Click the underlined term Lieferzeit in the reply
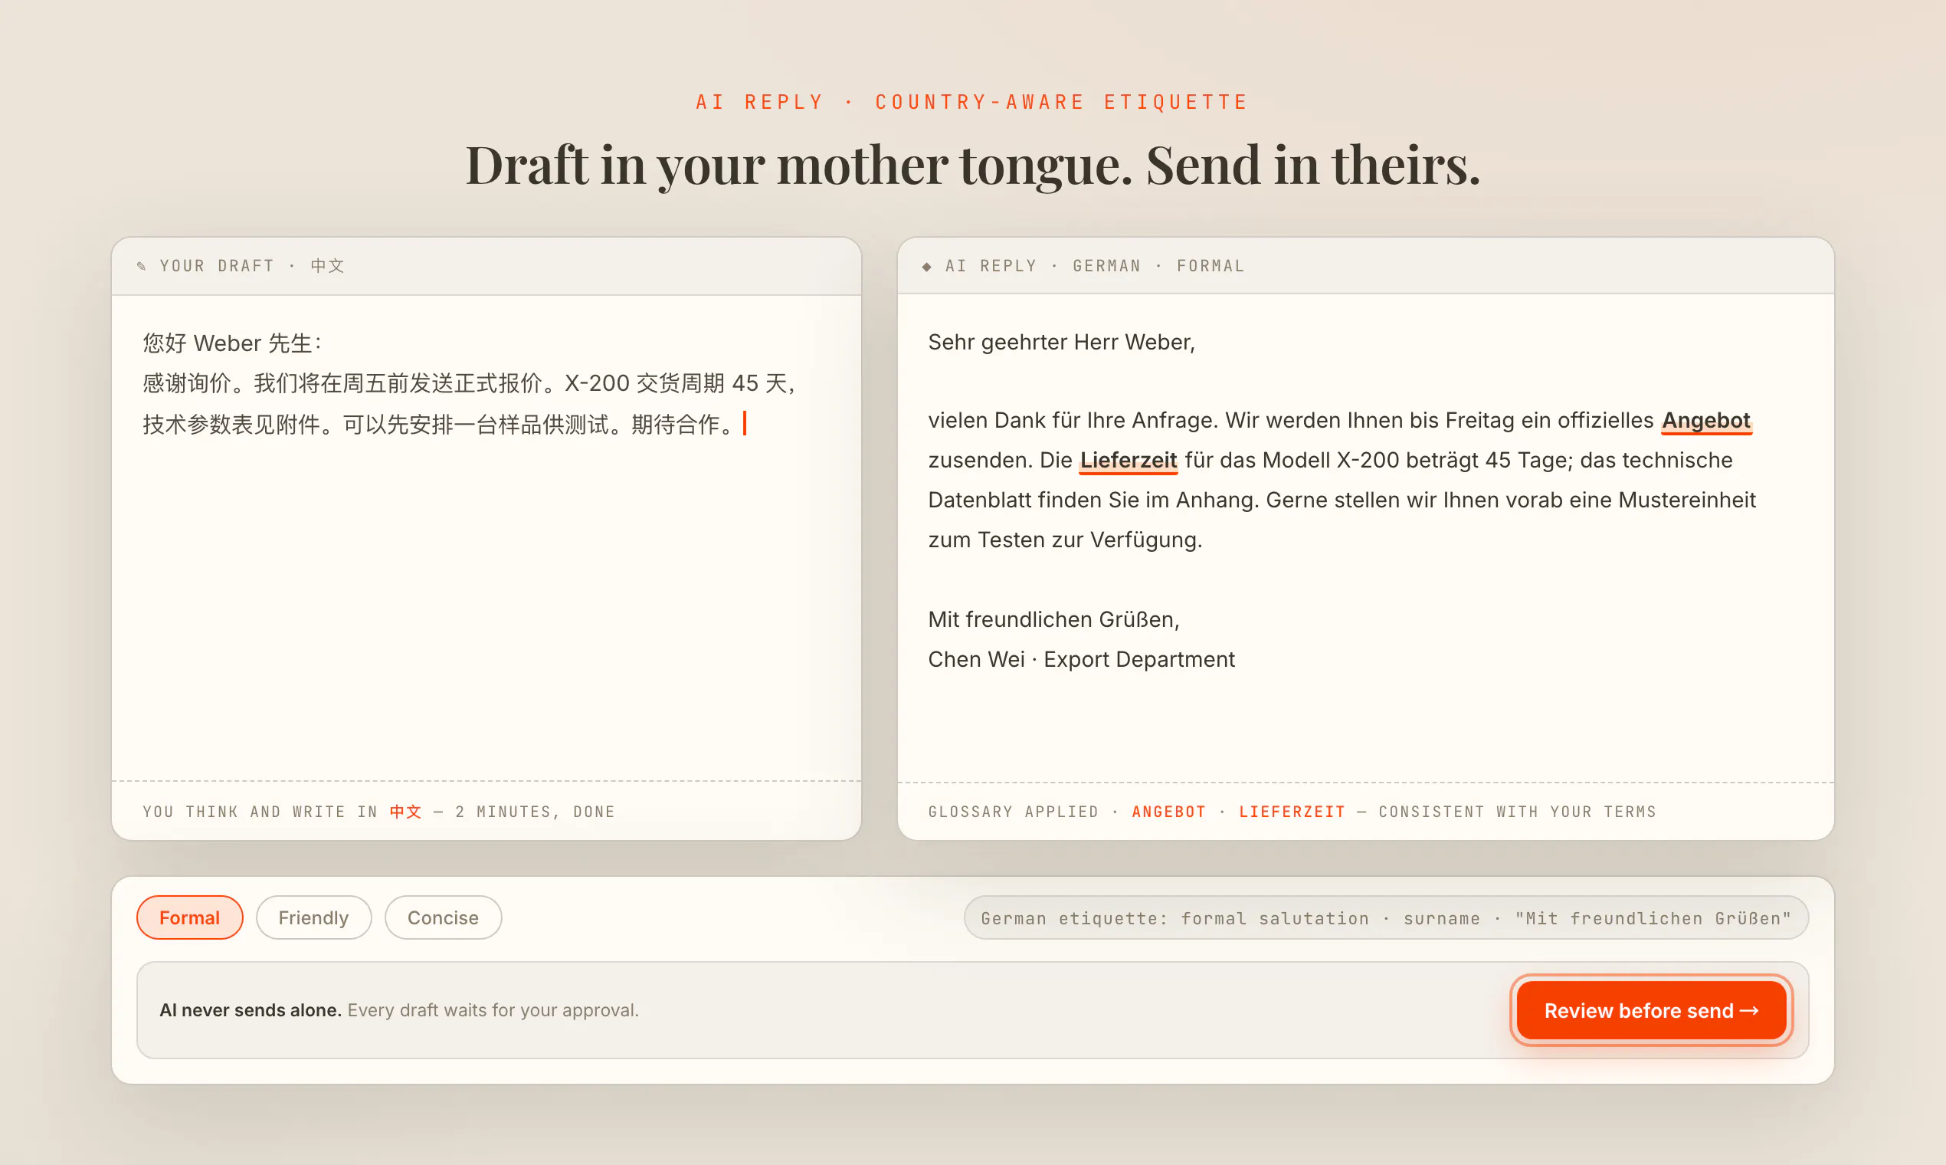 [1128, 460]
